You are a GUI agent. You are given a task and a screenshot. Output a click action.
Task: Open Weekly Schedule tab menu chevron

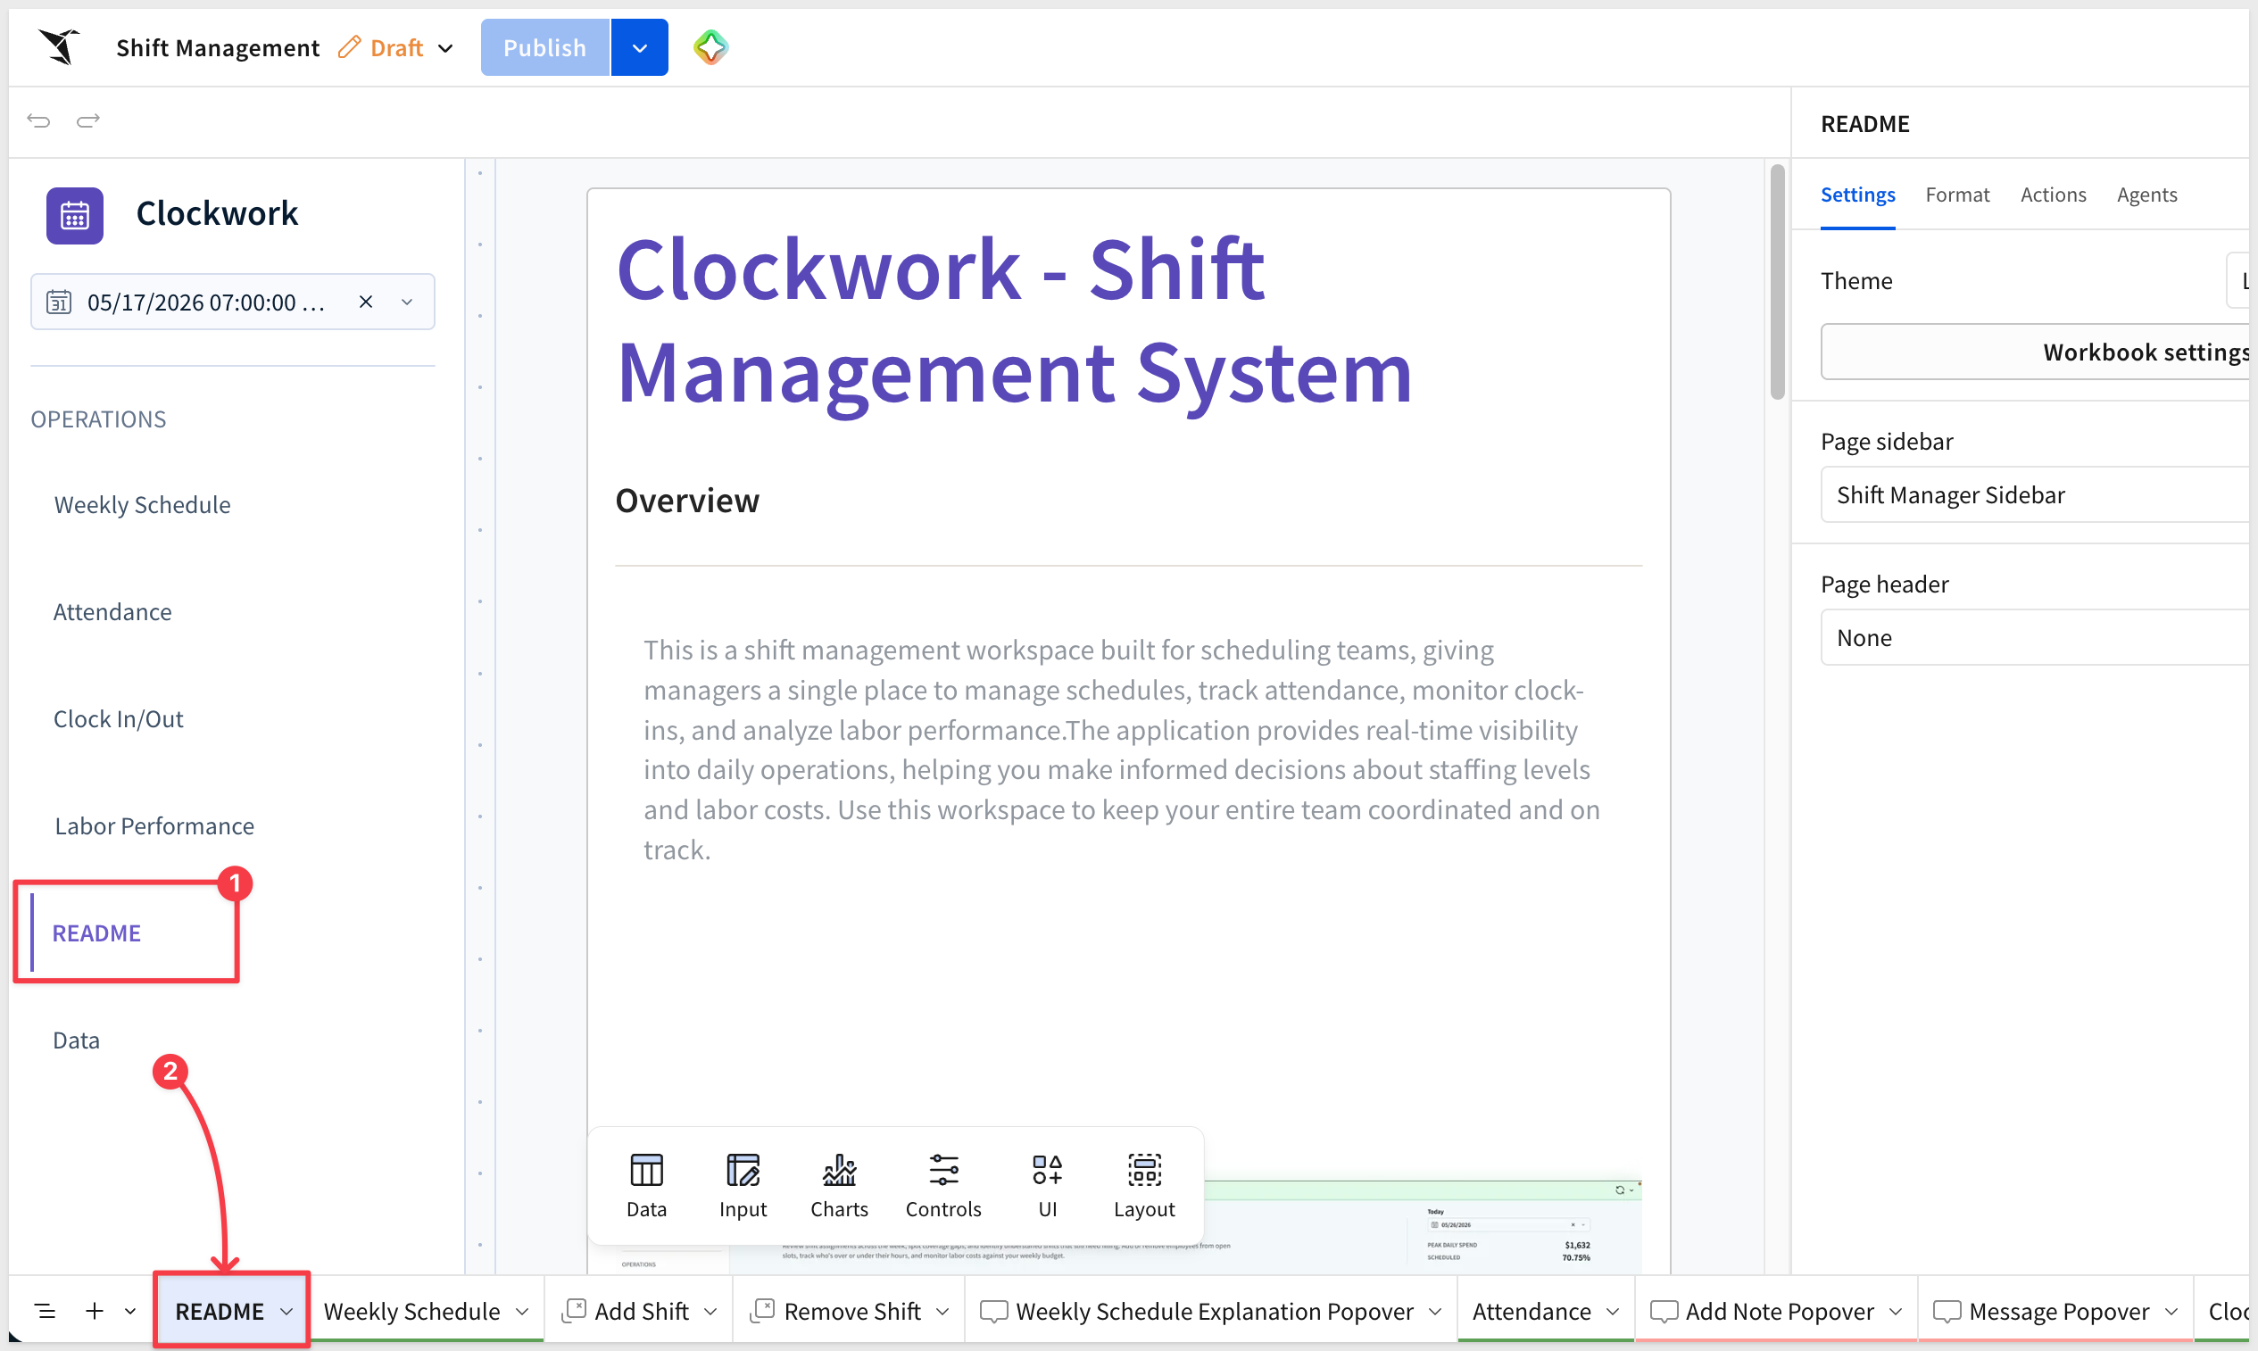(x=522, y=1311)
